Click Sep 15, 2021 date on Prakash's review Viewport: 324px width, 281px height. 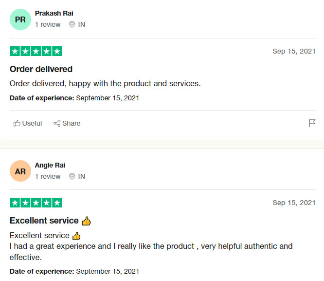(x=294, y=51)
